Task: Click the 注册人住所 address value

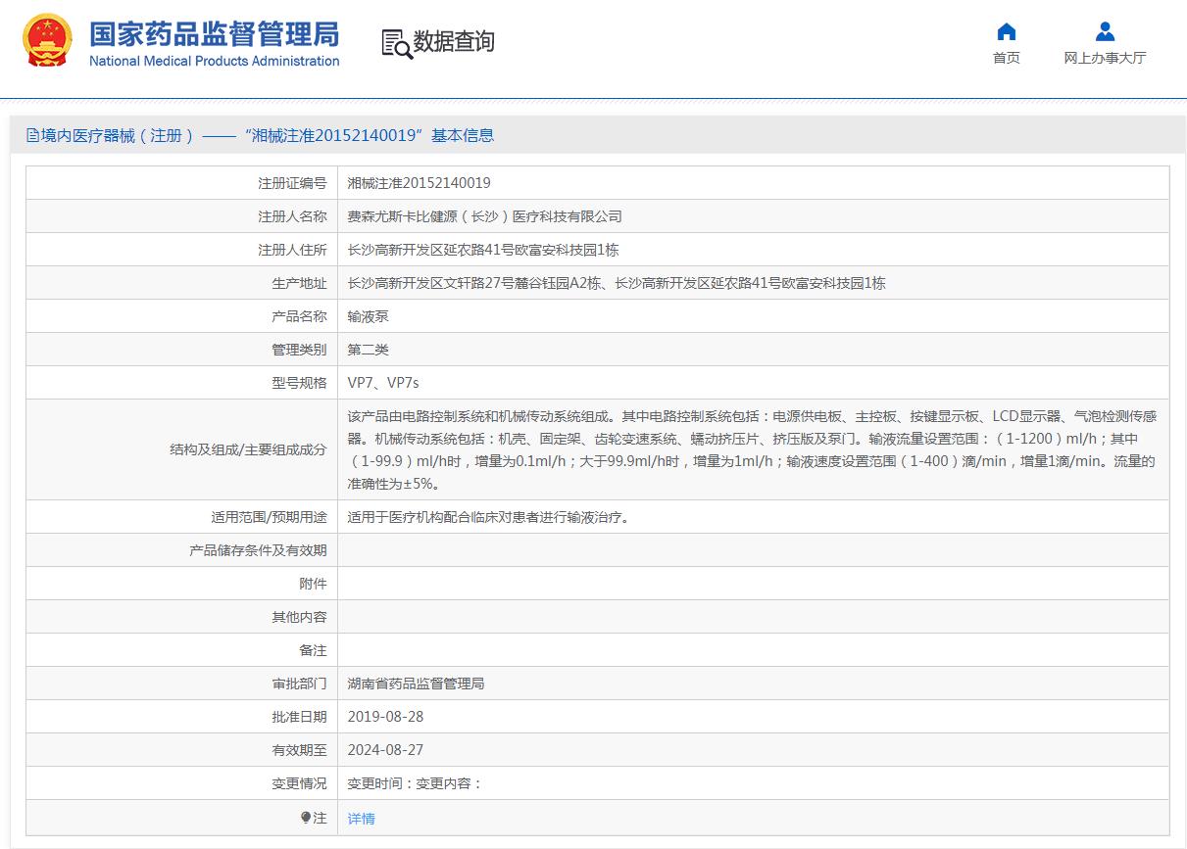Action: pyautogui.click(x=483, y=250)
